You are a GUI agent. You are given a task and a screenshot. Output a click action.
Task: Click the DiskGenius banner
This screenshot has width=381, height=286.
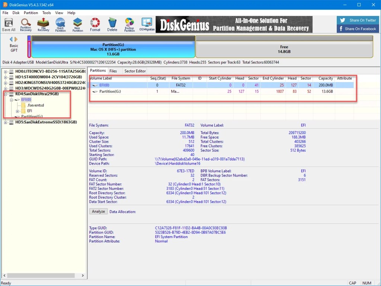(x=234, y=25)
